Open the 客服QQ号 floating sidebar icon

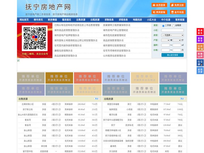click(200, 55)
